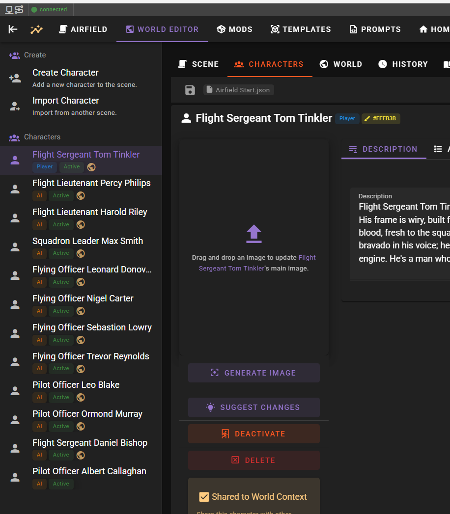Click the Delete character button
450x514 pixels.
point(254,460)
